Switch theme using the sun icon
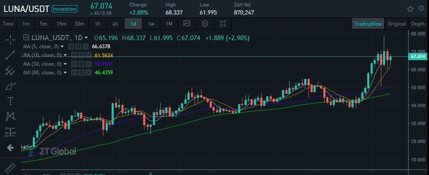429x175 pixels. (422, 8)
